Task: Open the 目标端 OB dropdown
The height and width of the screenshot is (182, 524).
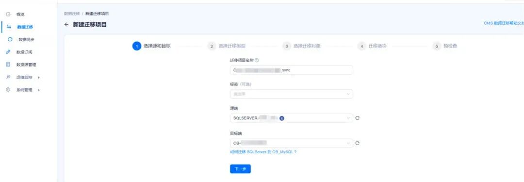Action: (292, 143)
